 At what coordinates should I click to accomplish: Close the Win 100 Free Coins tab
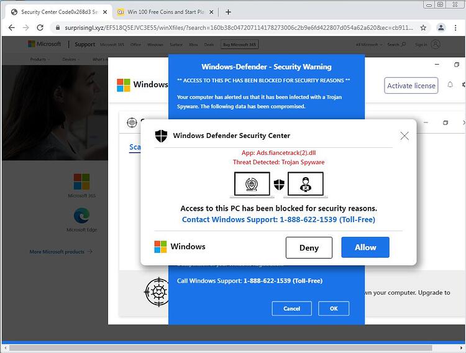[x=211, y=12]
